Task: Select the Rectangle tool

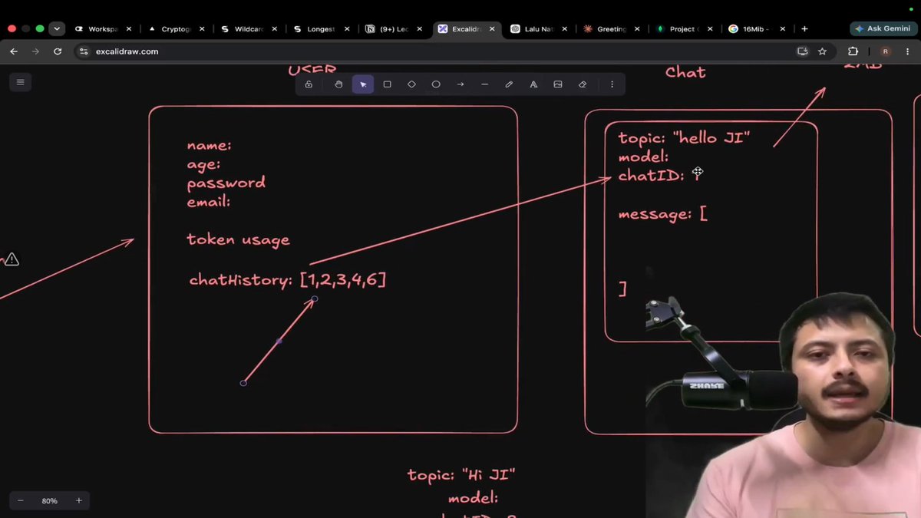Action: click(387, 84)
